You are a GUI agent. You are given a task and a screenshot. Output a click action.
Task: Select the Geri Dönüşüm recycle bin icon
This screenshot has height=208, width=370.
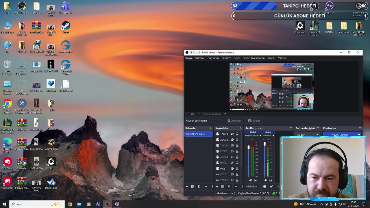7,68
